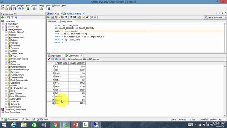Expand the myconnection node

(x=3, y=27)
